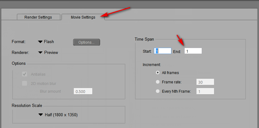Click the Blur amount field showing 0.500
The image size is (259, 128).
[x=83, y=91]
